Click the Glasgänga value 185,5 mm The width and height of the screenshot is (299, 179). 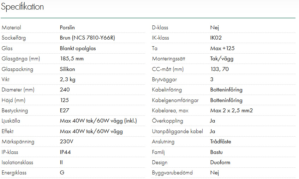[72, 59]
